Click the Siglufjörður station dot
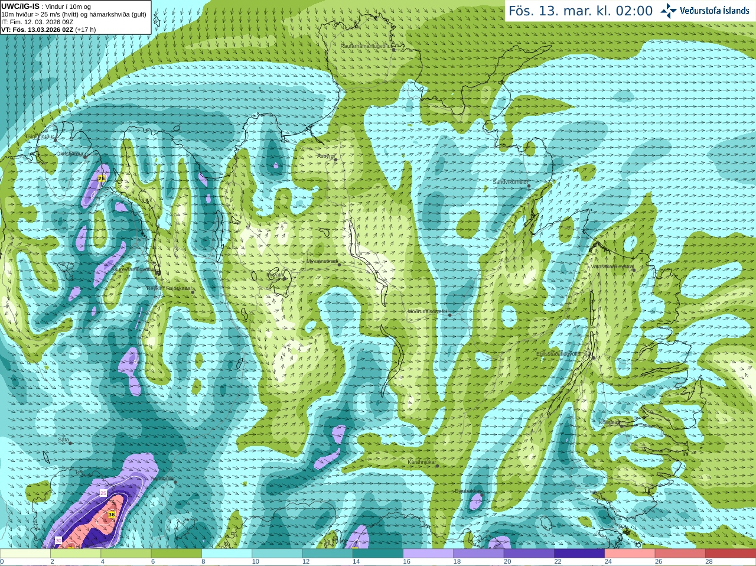 coord(55,139)
